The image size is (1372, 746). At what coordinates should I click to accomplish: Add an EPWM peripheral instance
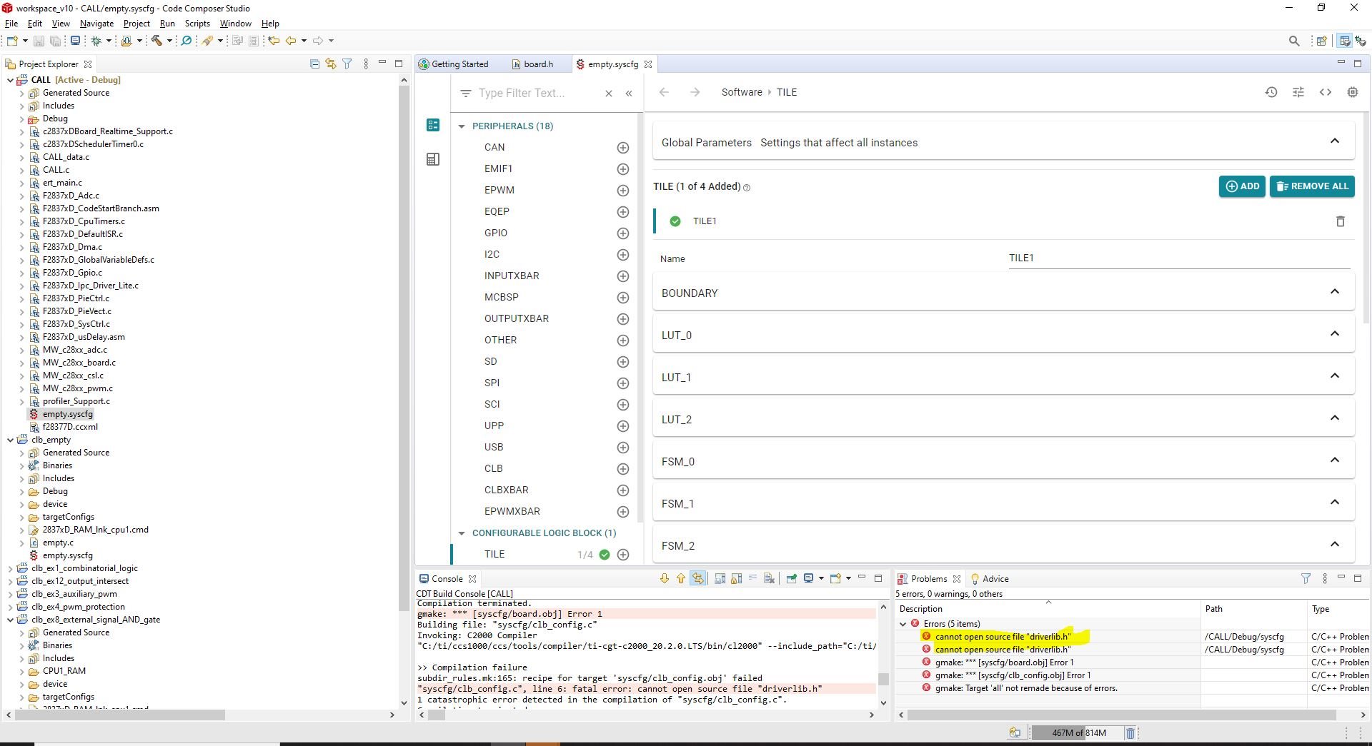(623, 191)
